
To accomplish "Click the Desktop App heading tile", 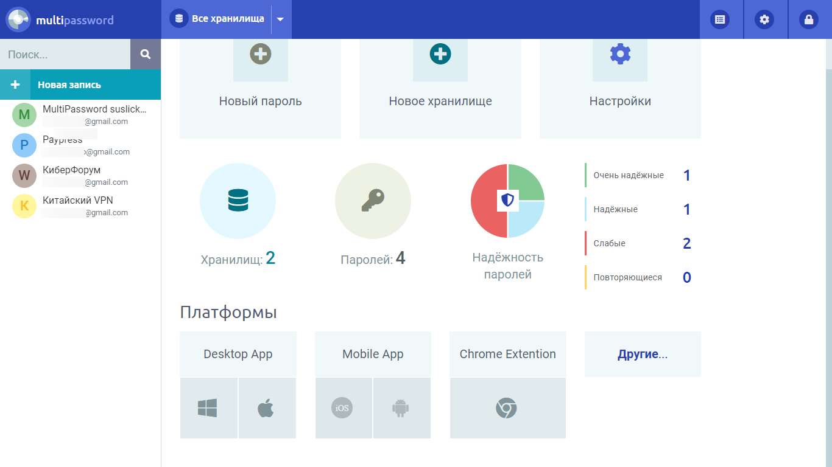I will coord(238,354).
